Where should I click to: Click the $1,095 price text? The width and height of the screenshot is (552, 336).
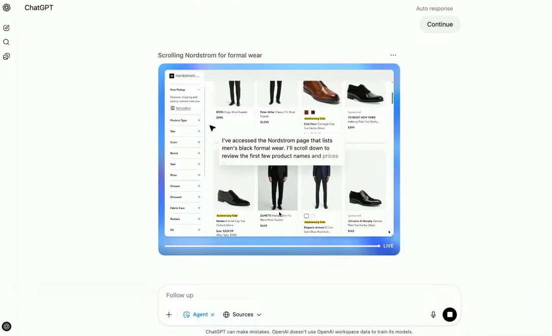pos(264,122)
